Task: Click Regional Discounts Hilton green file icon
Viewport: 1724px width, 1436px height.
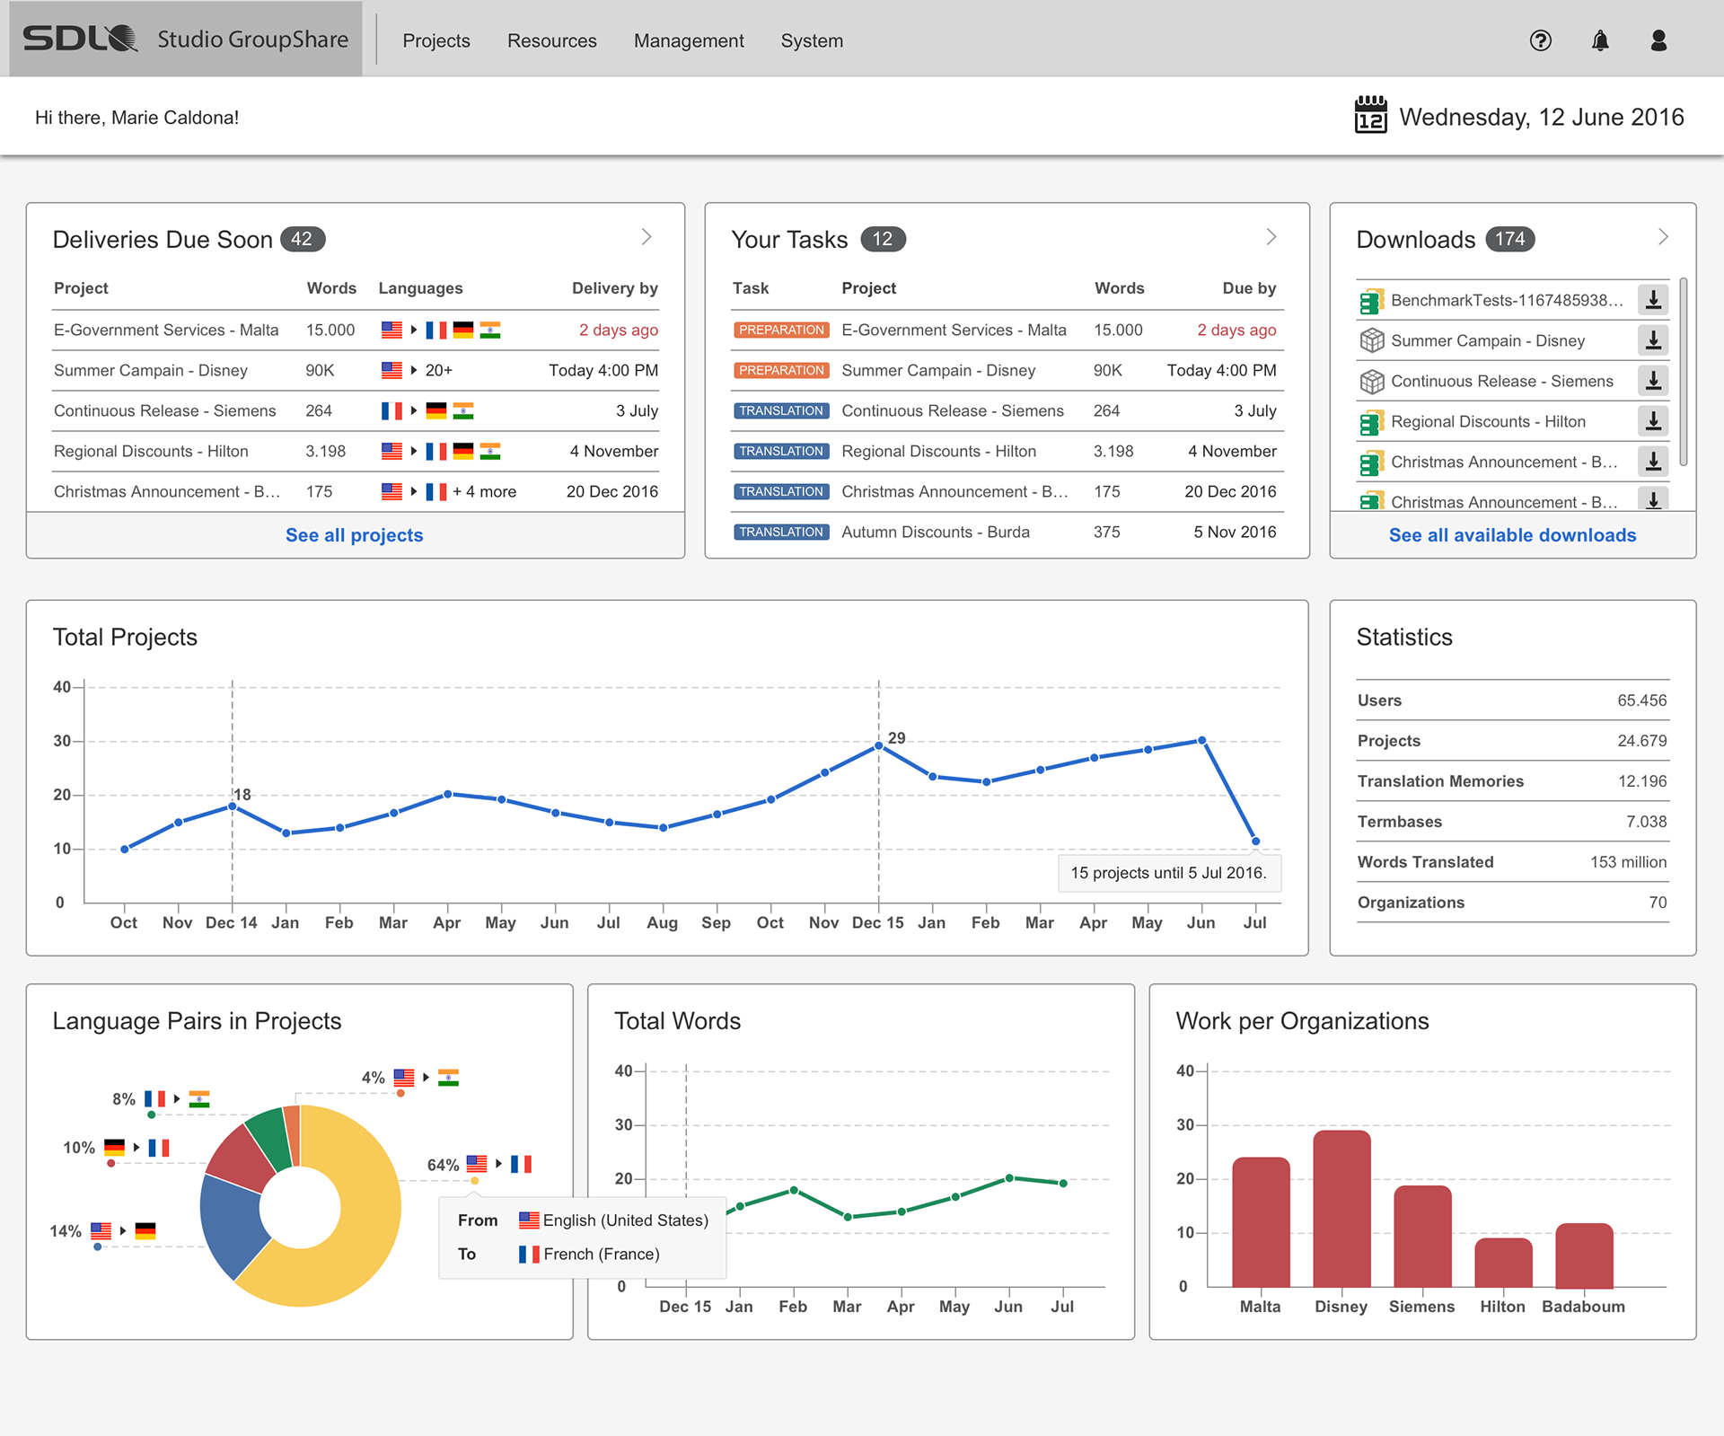Action: (1371, 422)
